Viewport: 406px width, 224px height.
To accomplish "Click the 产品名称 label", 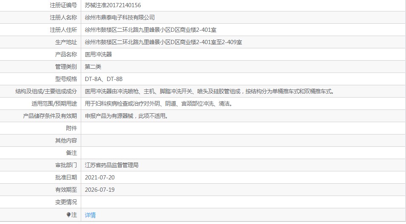I will click(66, 54).
